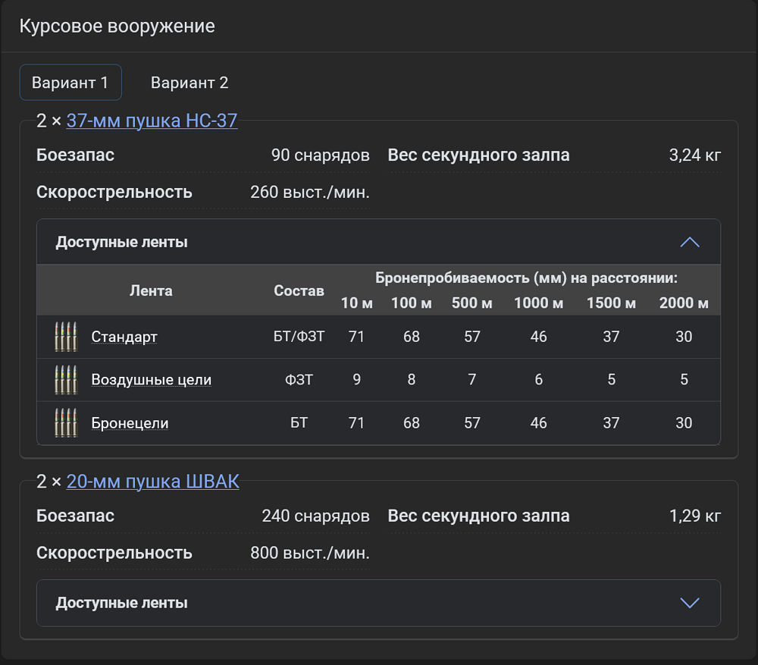Click the 1000 м distance column header

[538, 303]
